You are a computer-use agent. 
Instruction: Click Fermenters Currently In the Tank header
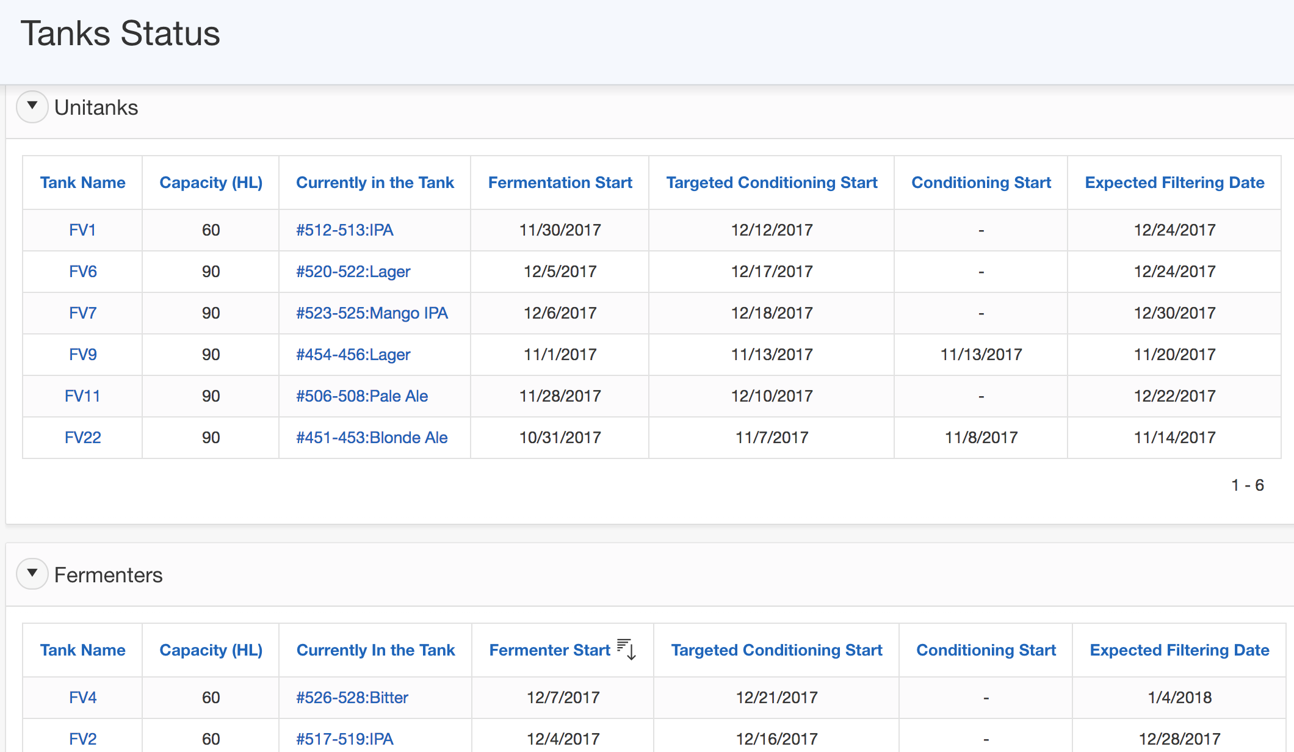[x=375, y=650]
